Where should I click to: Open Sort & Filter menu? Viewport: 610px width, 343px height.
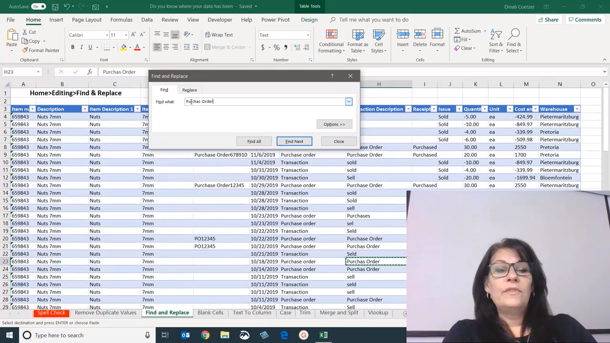pyautogui.click(x=496, y=41)
